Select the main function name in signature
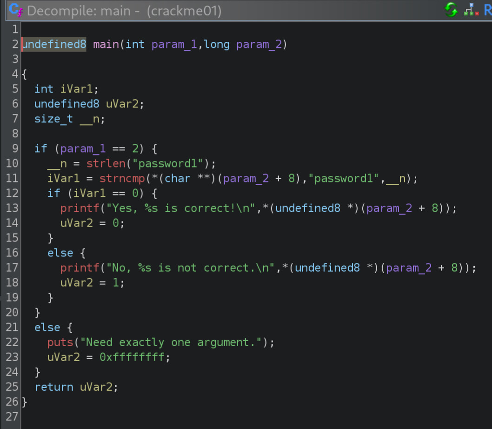 [x=105, y=44]
